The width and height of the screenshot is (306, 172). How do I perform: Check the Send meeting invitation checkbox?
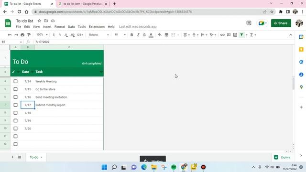point(15,97)
